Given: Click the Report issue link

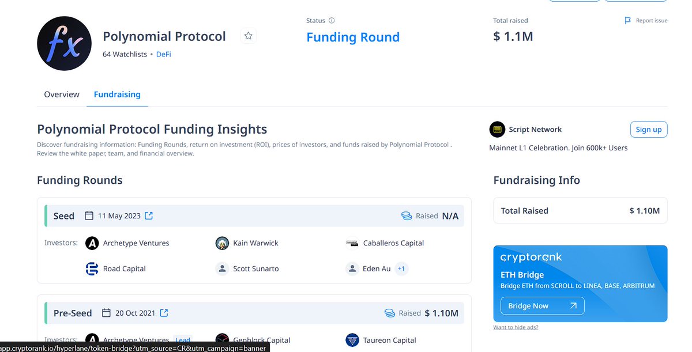Looking at the screenshot, I should 652,21.
